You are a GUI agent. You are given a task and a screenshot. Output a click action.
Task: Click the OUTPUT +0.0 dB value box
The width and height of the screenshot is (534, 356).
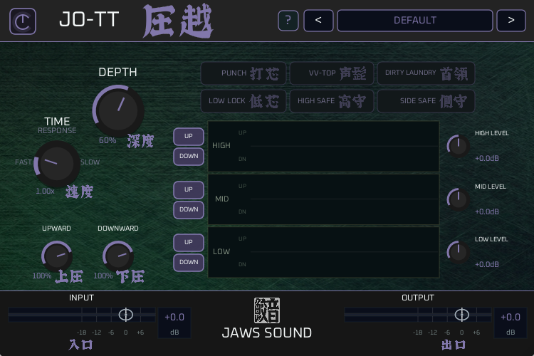[511, 323]
